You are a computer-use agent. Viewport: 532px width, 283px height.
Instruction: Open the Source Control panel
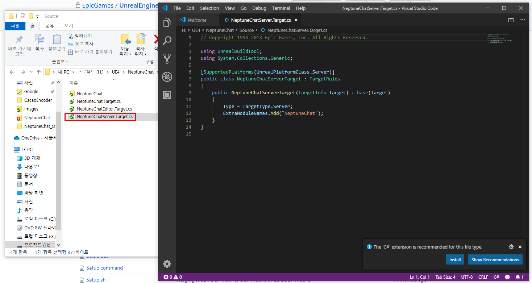[167, 59]
